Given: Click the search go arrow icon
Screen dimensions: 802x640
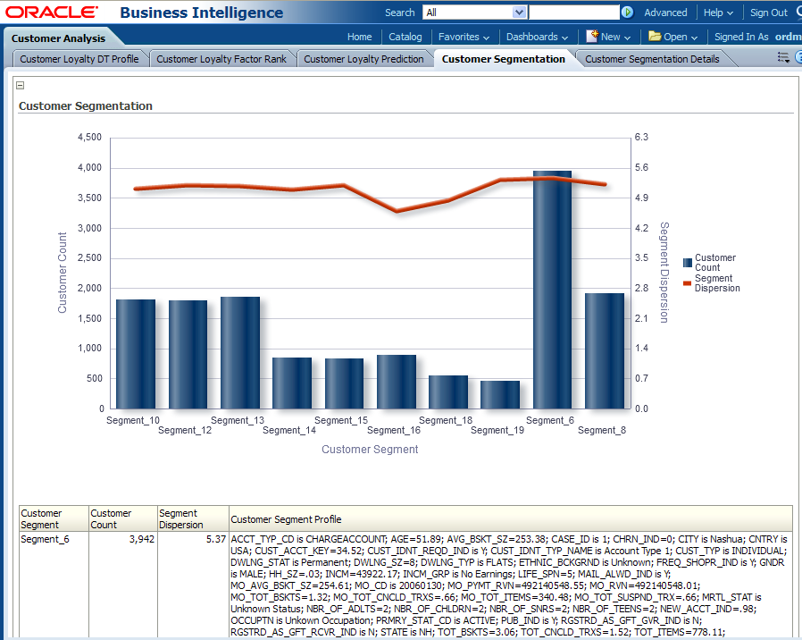Looking at the screenshot, I should pos(627,13).
